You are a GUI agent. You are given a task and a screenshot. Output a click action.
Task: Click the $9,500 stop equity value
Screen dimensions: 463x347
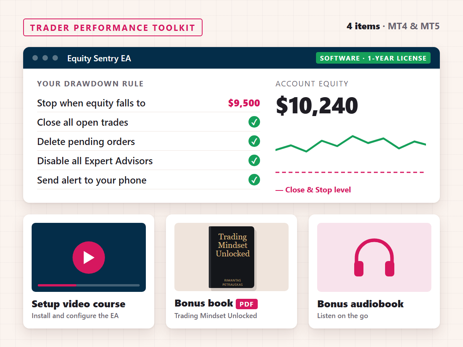tap(244, 103)
